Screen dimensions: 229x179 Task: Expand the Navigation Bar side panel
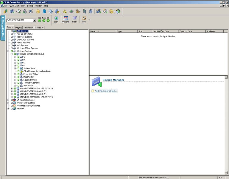(x=3, y=28)
